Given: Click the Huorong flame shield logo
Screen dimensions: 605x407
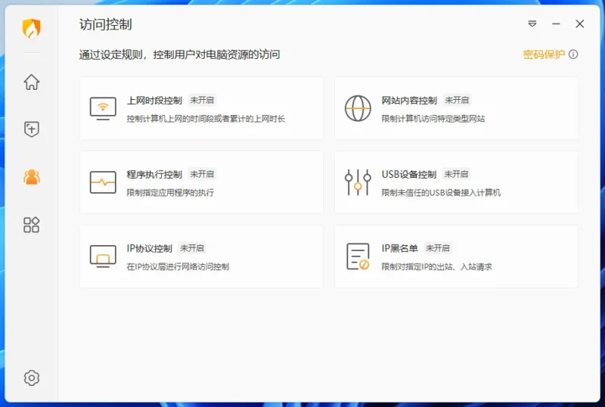Looking at the screenshot, I should (31, 28).
